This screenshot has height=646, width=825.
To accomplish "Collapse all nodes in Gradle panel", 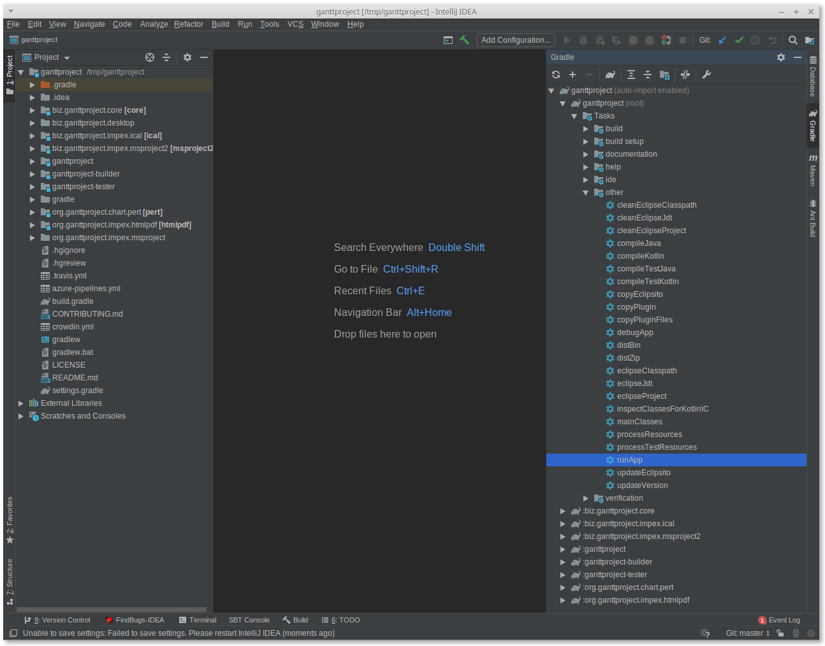I will (647, 75).
